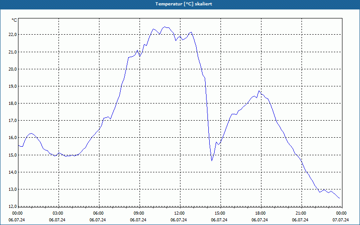Image resolution: width=360 pixels, height=225 pixels.
Task: Click the "Temperatur [°C] skaliert" chart title
Action: tap(184, 4)
